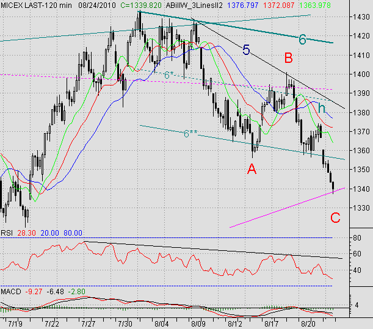Click the RSI axis 40 label
373x329 pixels.
pos(357,270)
